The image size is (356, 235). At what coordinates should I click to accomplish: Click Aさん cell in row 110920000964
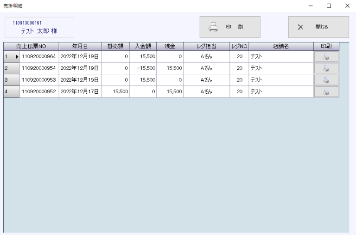(x=207, y=56)
